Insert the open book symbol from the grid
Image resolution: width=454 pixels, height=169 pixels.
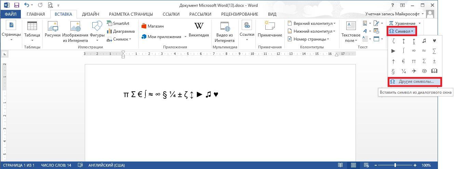[x=435, y=71]
